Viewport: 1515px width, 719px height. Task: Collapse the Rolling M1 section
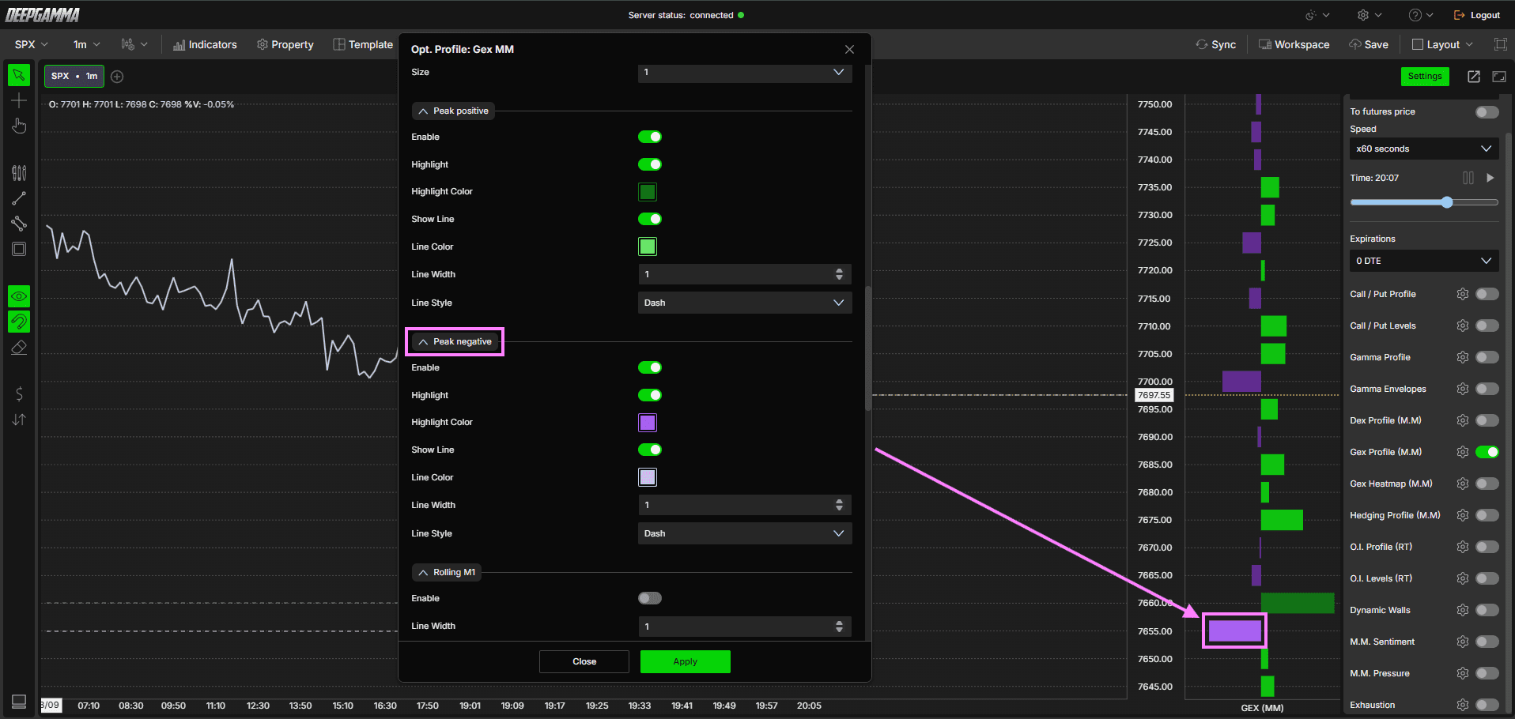447,572
